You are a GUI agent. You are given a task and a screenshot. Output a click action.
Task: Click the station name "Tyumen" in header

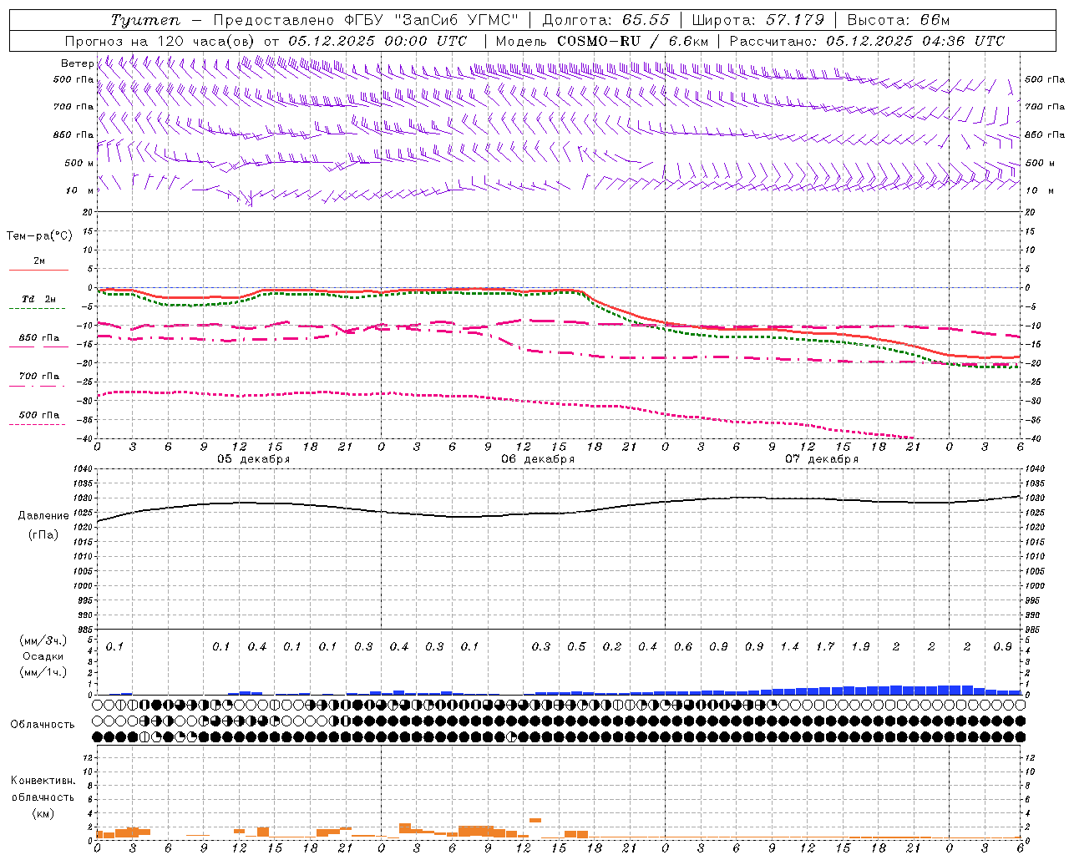tap(144, 20)
